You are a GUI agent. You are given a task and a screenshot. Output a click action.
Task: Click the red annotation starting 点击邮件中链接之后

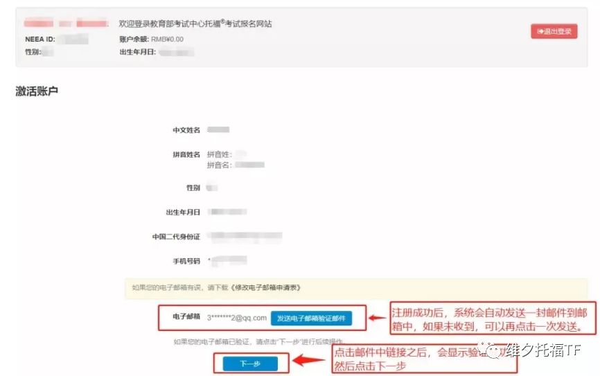424,359
